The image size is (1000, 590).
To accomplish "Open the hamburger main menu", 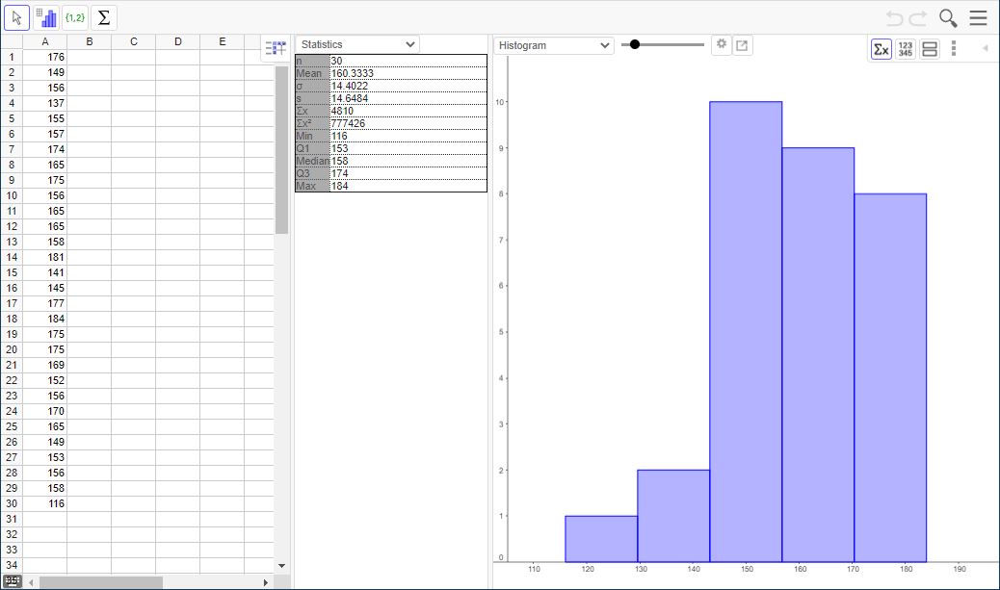I will pos(978,18).
